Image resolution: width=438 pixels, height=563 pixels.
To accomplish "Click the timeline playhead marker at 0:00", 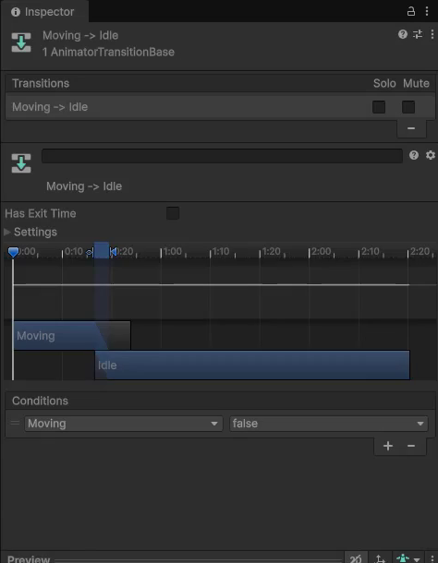I will (x=13, y=252).
